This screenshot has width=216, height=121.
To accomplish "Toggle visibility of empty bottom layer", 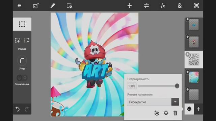I will tap(188, 89).
